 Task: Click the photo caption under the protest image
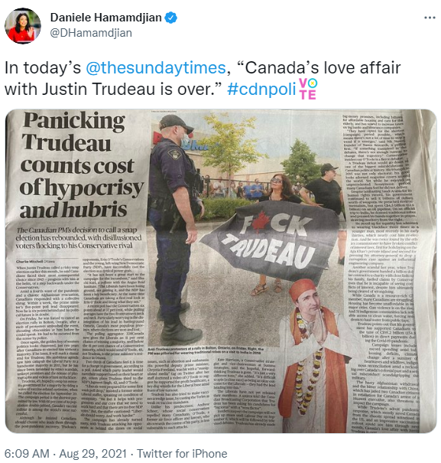click(x=206, y=351)
